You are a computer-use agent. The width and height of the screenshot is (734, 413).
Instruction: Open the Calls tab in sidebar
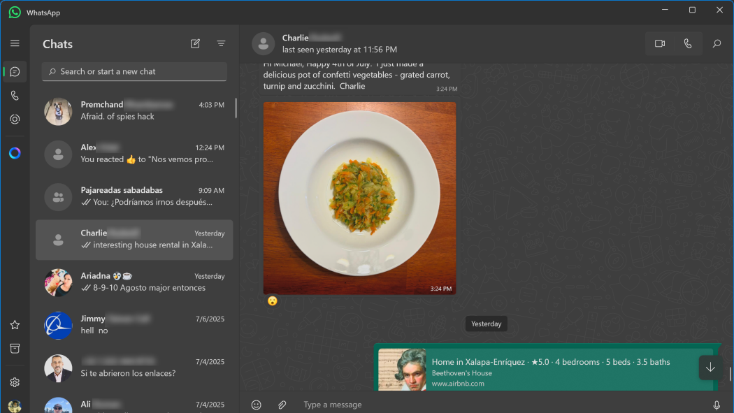coord(15,96)
